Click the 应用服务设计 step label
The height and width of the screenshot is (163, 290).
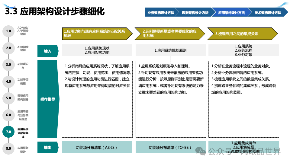[x=23, y=150]
